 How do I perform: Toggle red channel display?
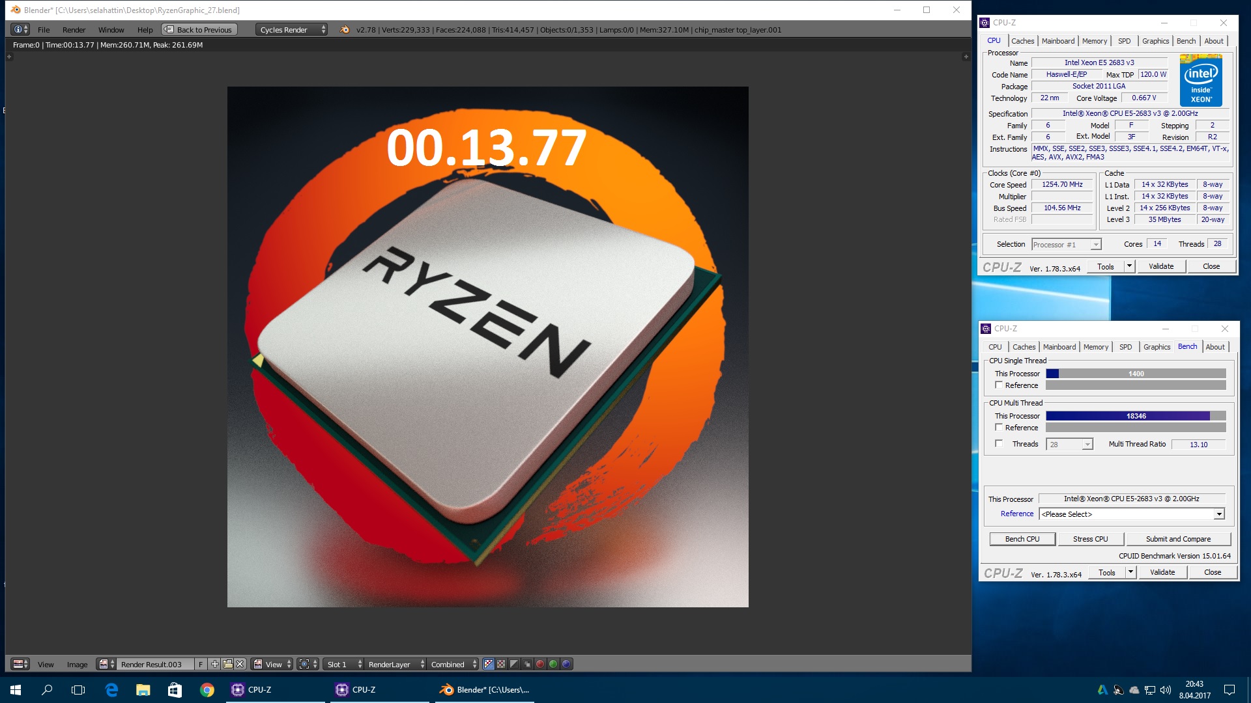[540, 664]
